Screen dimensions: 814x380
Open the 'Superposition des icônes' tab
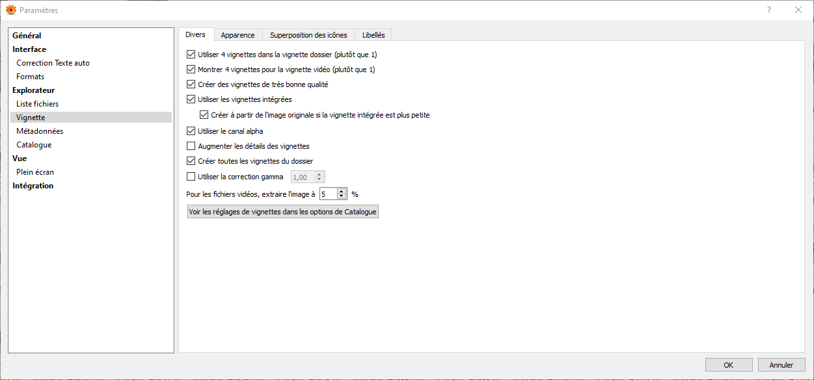[x=308, y=35]
